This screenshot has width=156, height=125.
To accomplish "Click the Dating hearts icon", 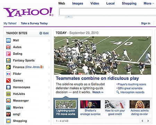I will pos(8,54).
